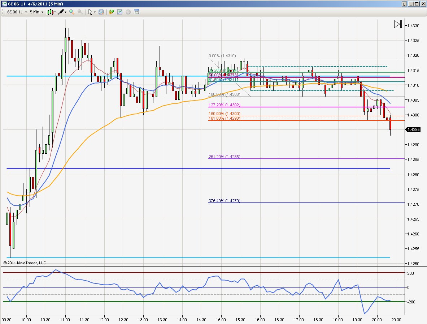The width and height of the screenshot is (427, 324).
Task: Click the toolbar grip handle
Action: [3, 12]
